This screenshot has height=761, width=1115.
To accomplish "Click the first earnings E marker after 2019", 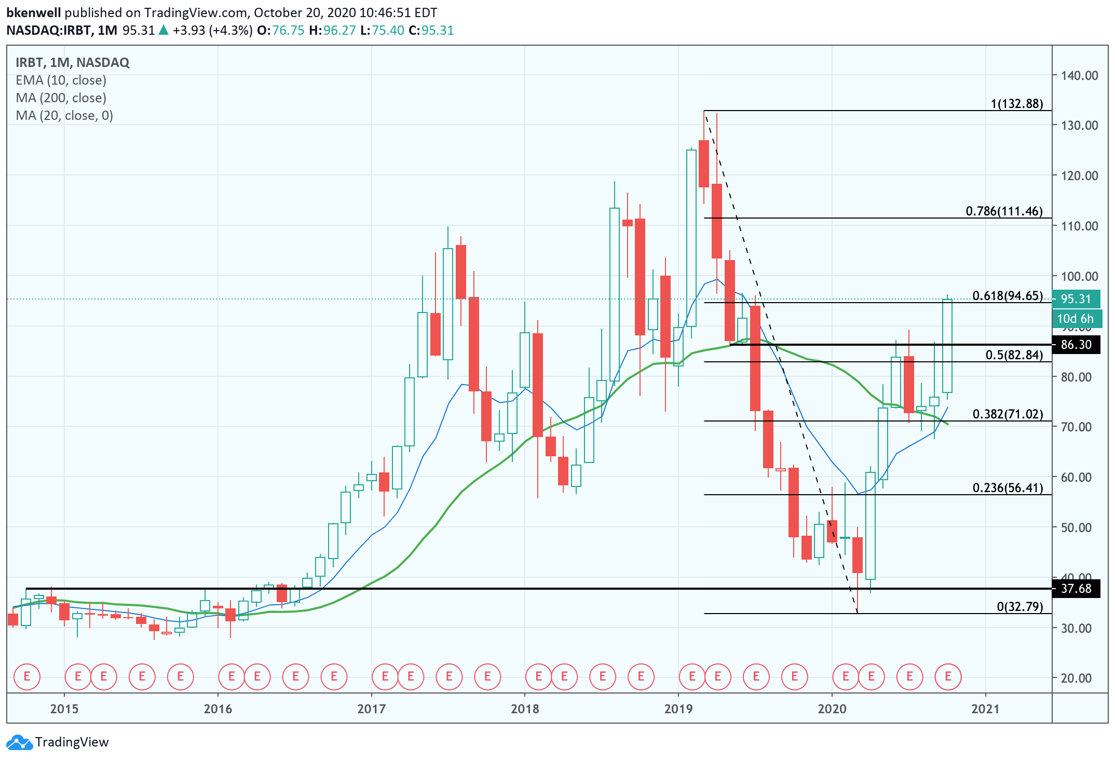I will click(692, 676).
